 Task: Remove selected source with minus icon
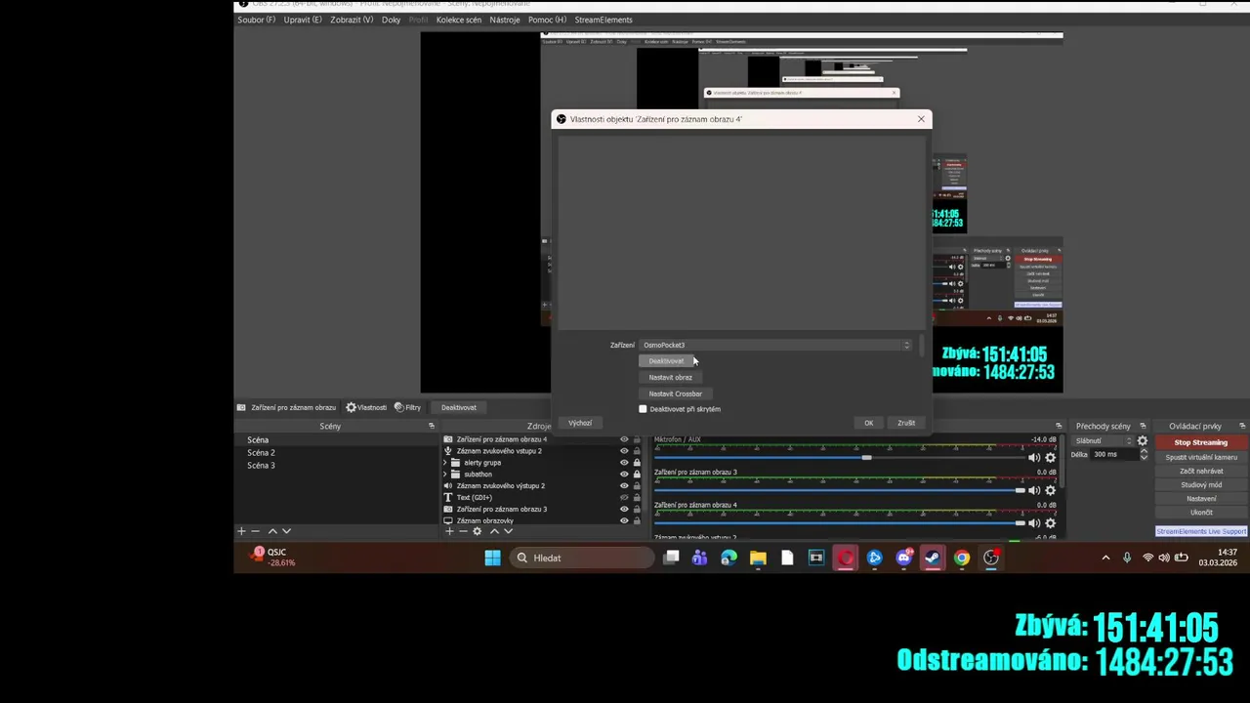[x=463, y=531]
